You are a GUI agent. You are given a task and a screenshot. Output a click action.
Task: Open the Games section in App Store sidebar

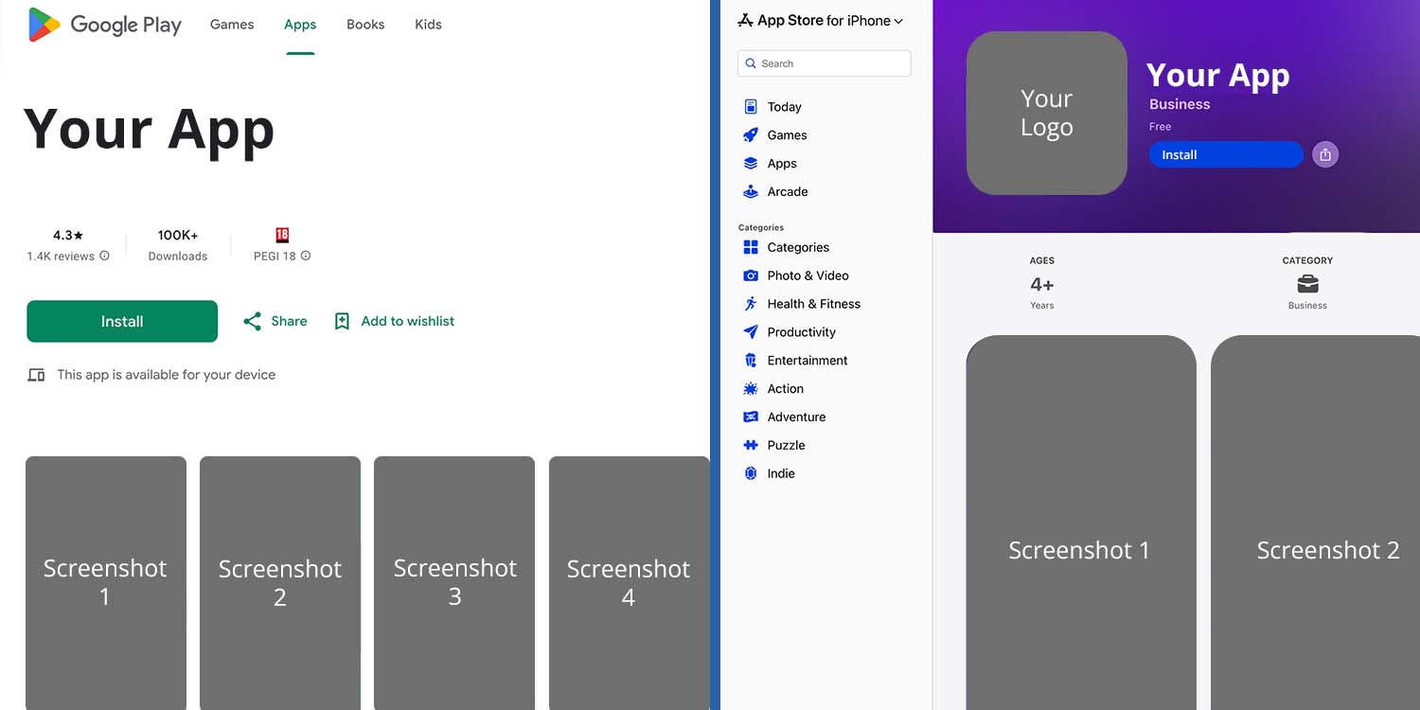pyautogui.click(x=785, y=134)
